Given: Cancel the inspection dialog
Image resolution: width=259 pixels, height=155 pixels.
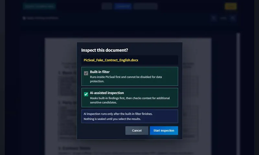Looking at the screenshot, I should click(137, 131).
